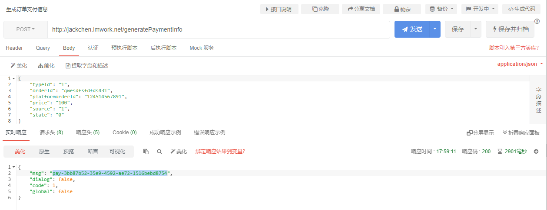
Task: Click the 锁定 lock button
Action: point(402,9)
